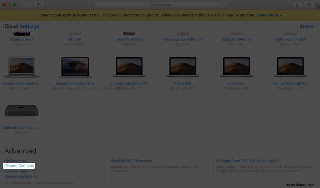Click Restore Bookmarks link
The width and height of the screenshot is (320, 188).
pyautogui.click(x=21, y=176)
